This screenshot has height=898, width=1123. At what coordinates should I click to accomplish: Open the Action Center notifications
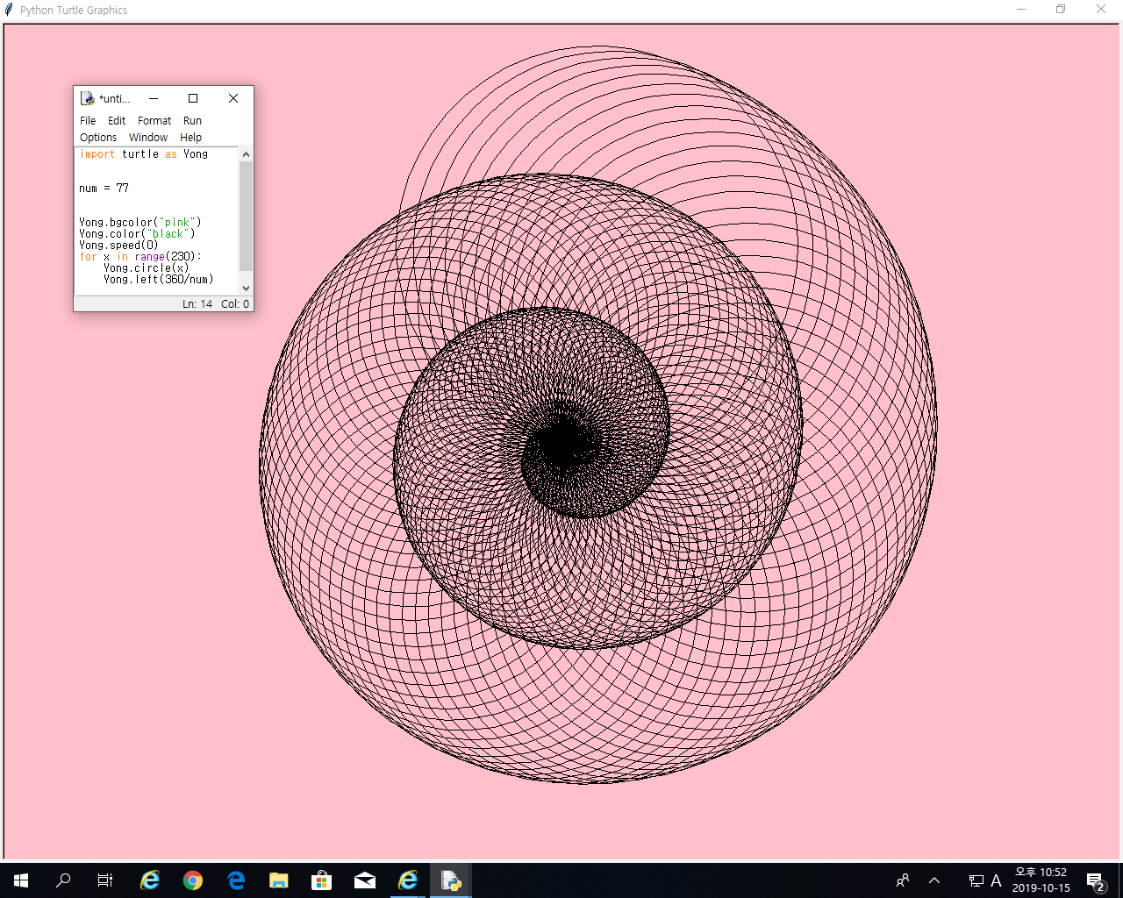click(x=1097, y=880)
